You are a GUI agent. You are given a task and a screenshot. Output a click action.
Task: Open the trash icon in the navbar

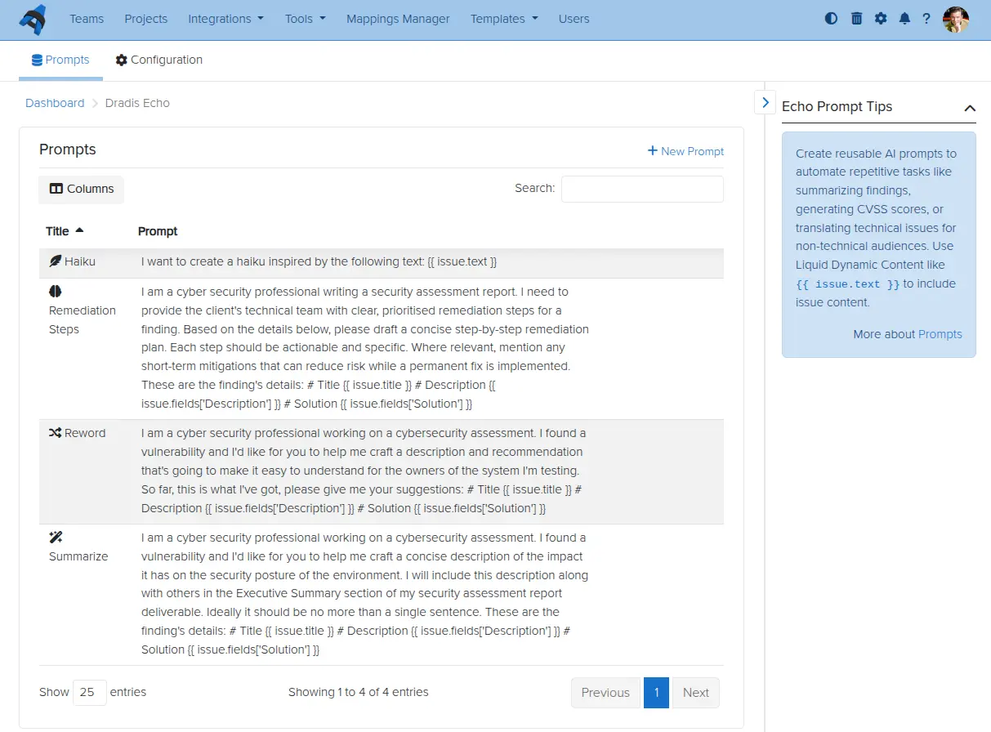pyautogui.click(x=856, y=18)
